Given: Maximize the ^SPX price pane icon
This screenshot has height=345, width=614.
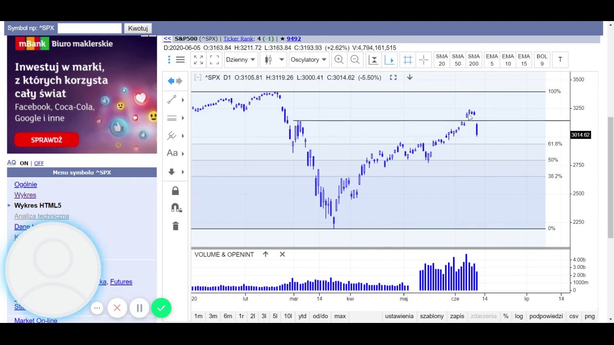Looking at the screenshot, I should click(393, 77).
